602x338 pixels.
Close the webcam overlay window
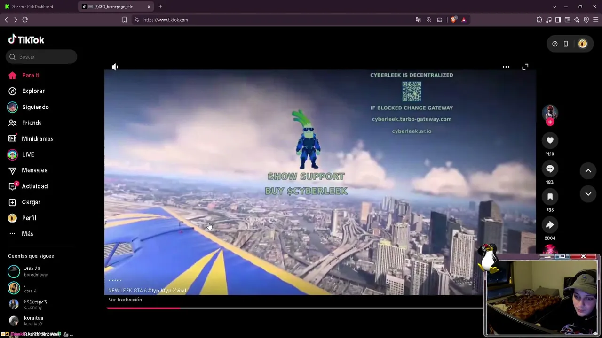coord(583,256)
